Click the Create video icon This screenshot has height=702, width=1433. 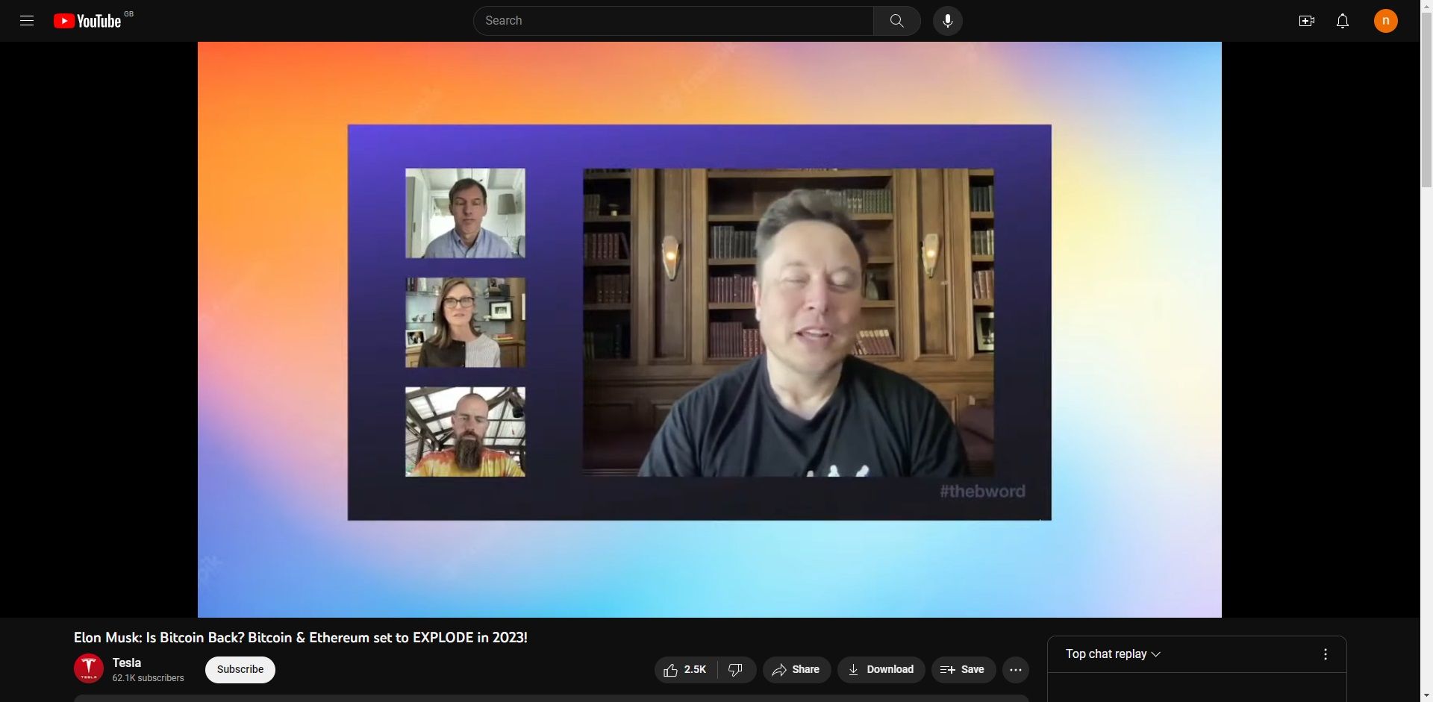pyautogui.click(x=1306, y=20)
